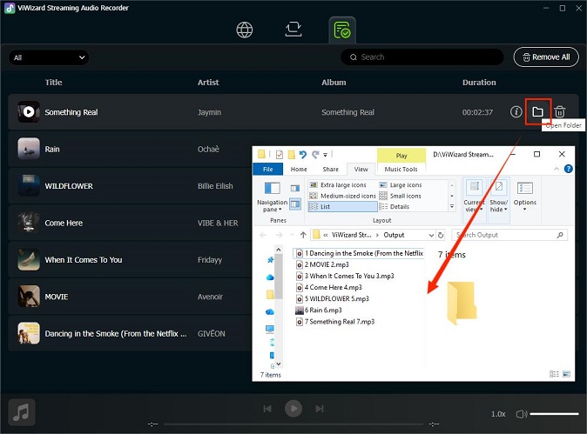This screenshot has height=434, width=587.
Task: Click the speaker volume icon
Action: click(x=520, y=414)
